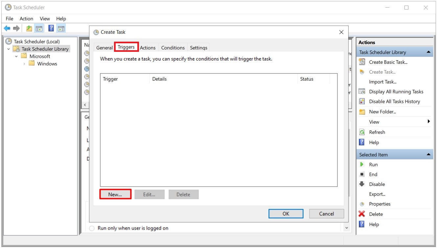The image size is (437, 248).
Task: Click the red X Delete icon
Action: coord(362,214)
